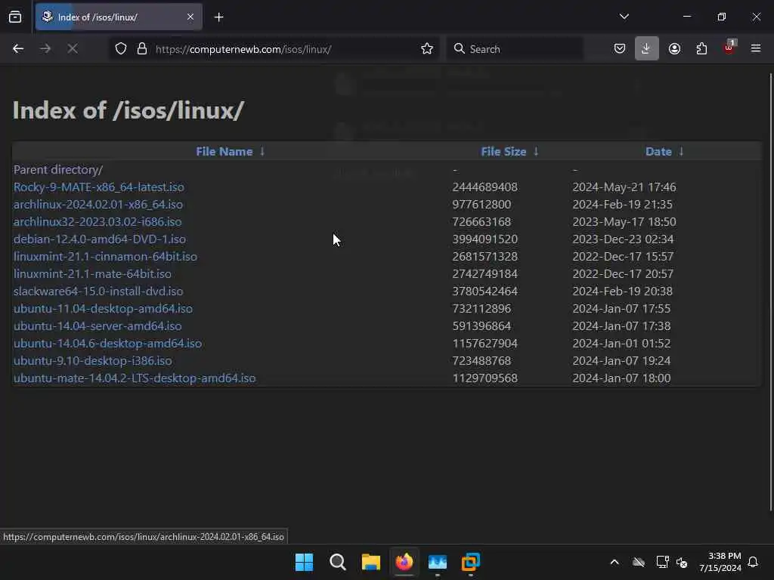The image size is (774, 580).
Task: Download ubuntu-14.04.6-desktop-amd64.iso
Action: 107,344
